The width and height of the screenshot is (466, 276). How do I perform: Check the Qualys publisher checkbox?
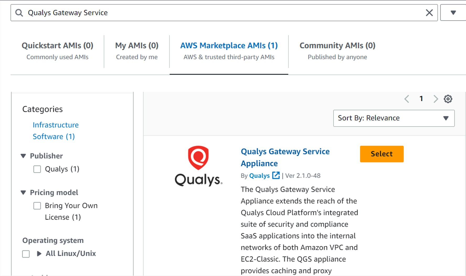tap(37, 169)
